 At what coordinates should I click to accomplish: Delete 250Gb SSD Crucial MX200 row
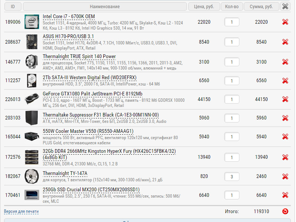(x=285, y=195)
